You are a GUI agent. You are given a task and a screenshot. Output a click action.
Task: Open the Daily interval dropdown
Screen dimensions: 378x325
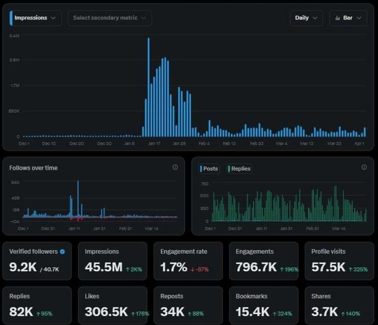click(306, 18)
